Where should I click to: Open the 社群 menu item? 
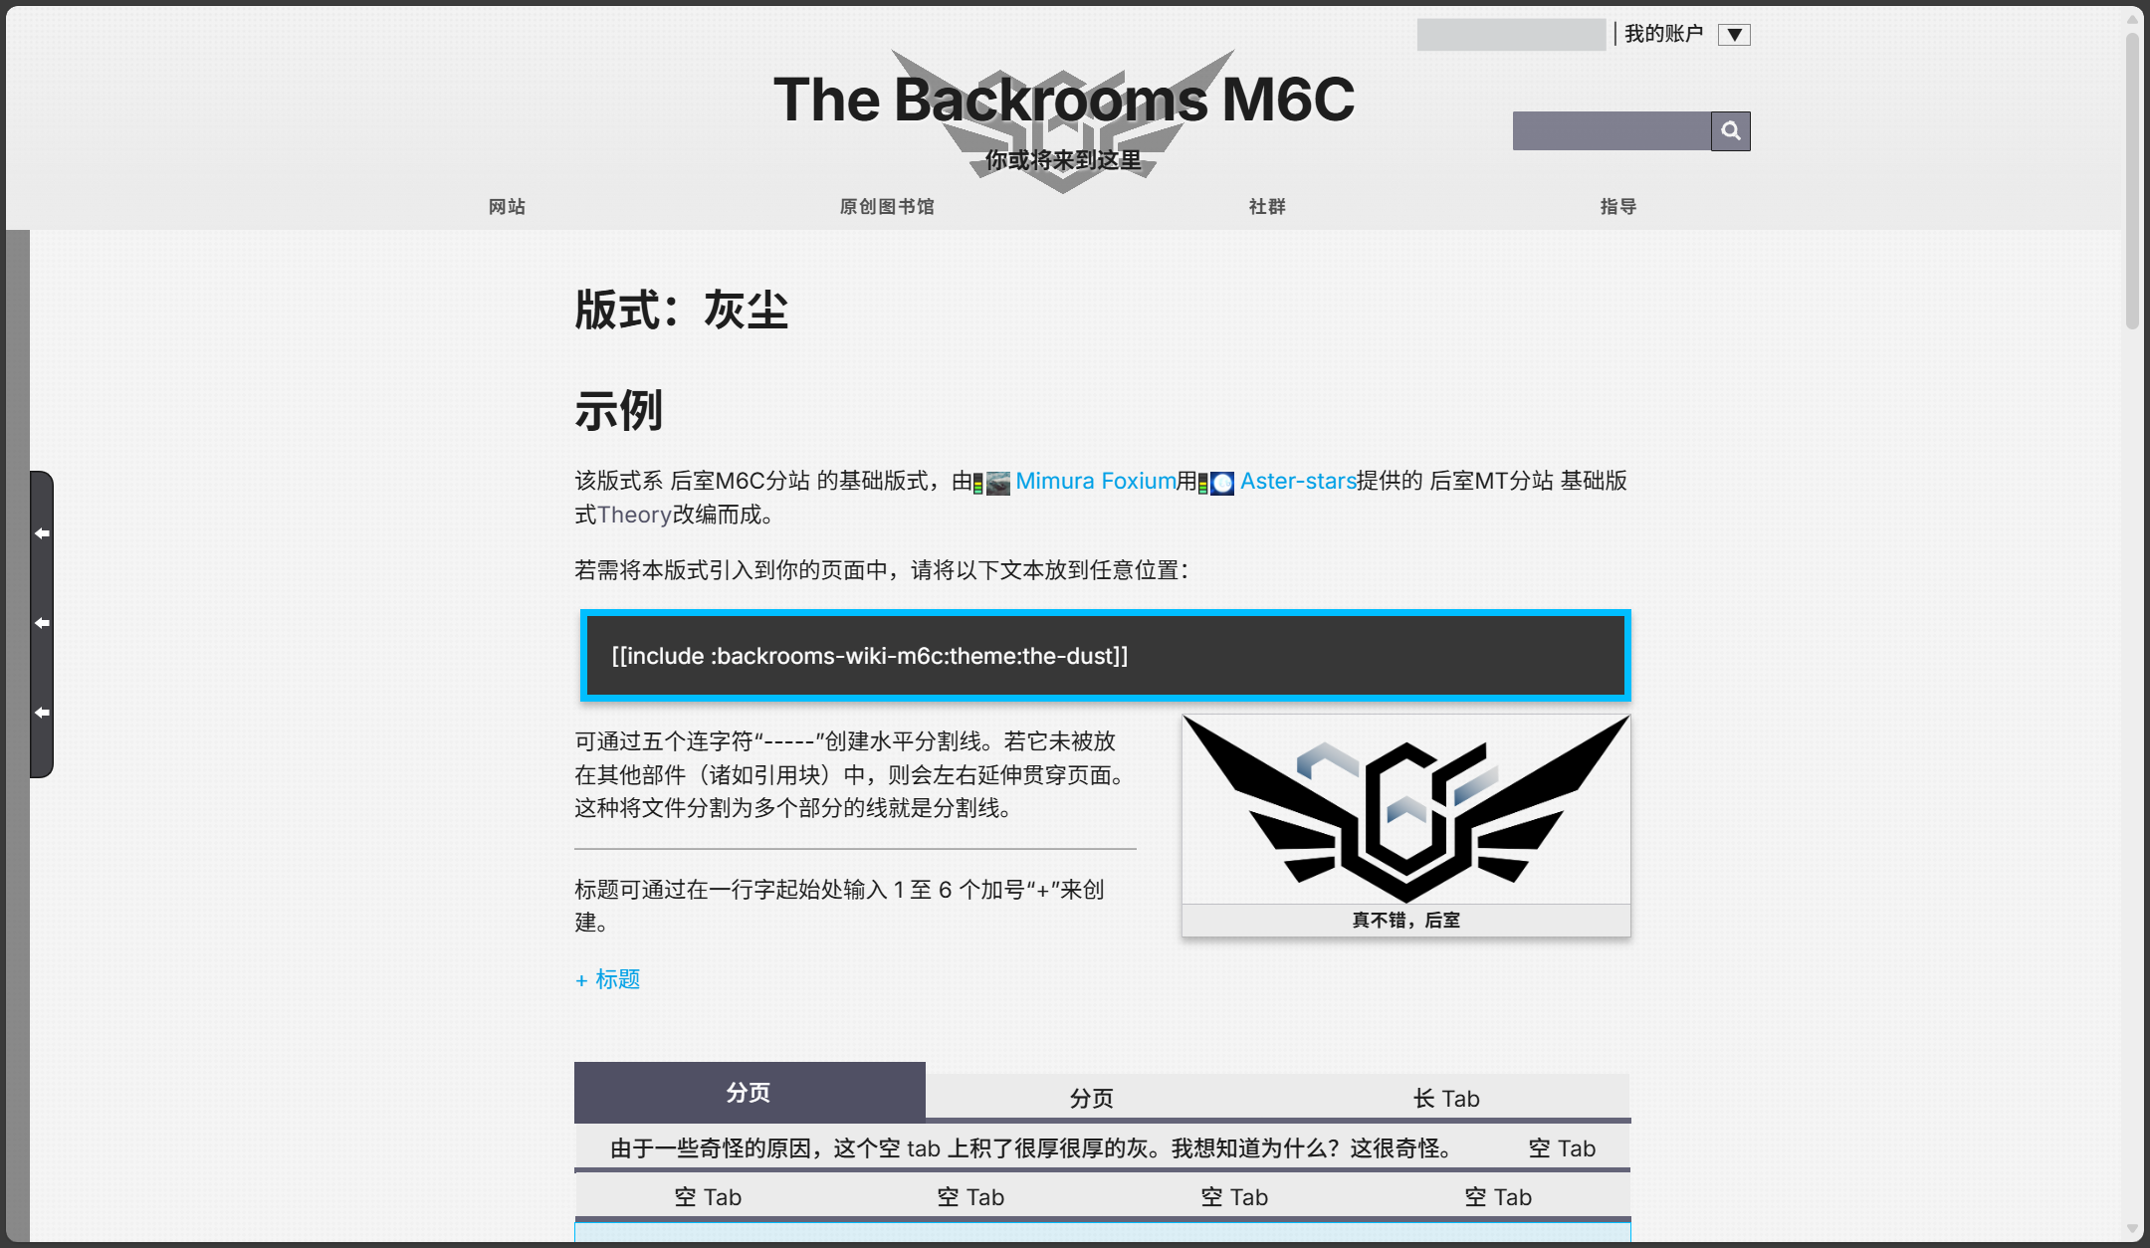[x=1266, y=206]
